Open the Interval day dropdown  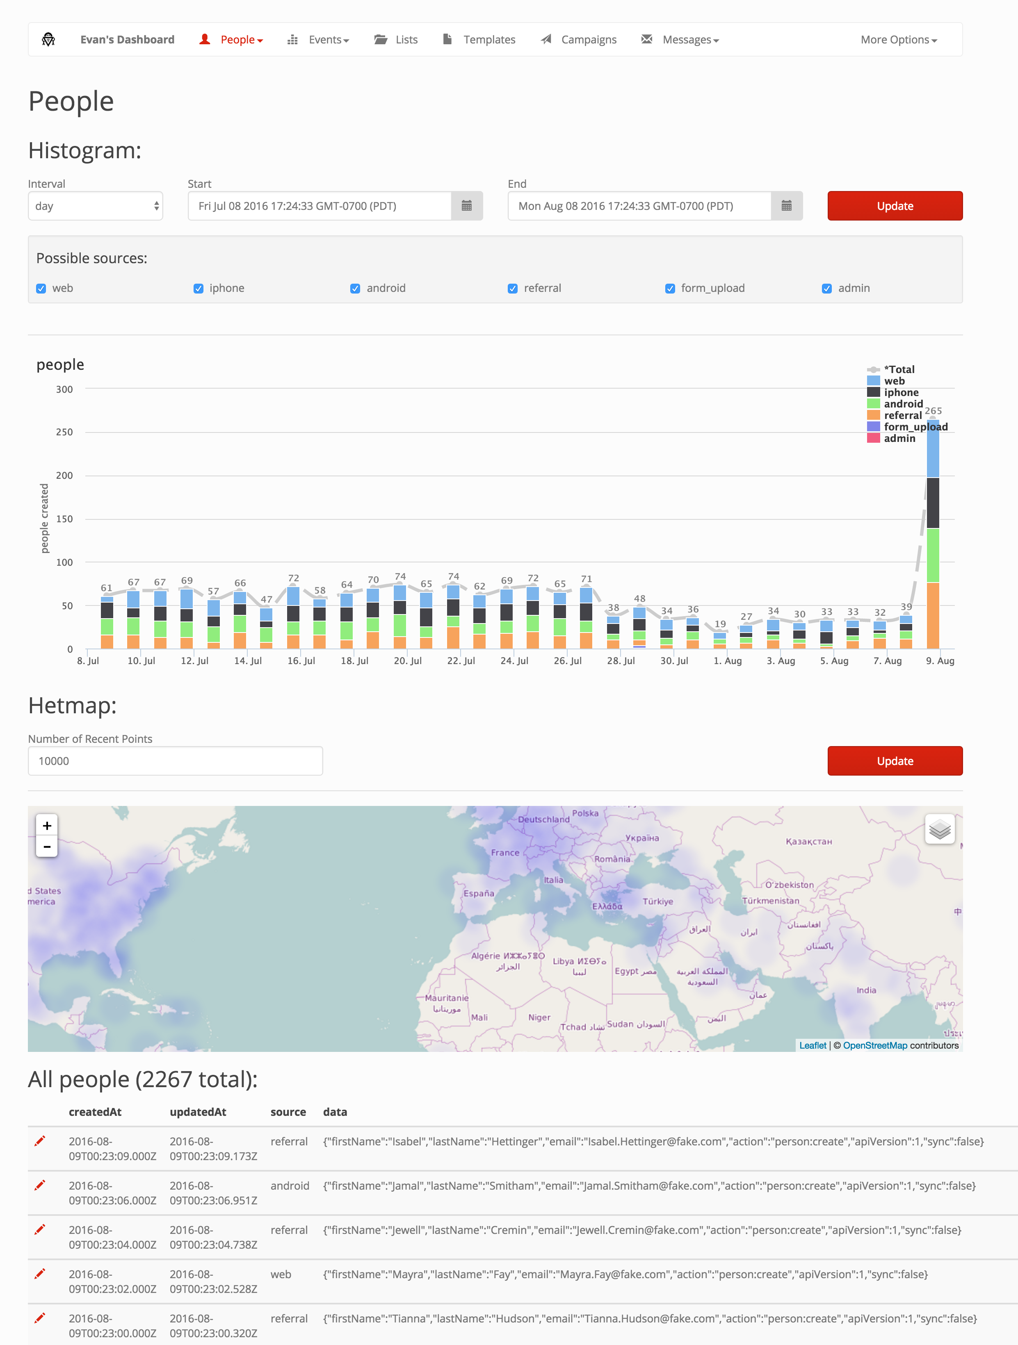tap(96, 206)
